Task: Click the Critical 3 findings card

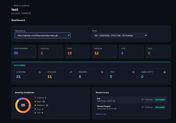Action: (51, 52)
